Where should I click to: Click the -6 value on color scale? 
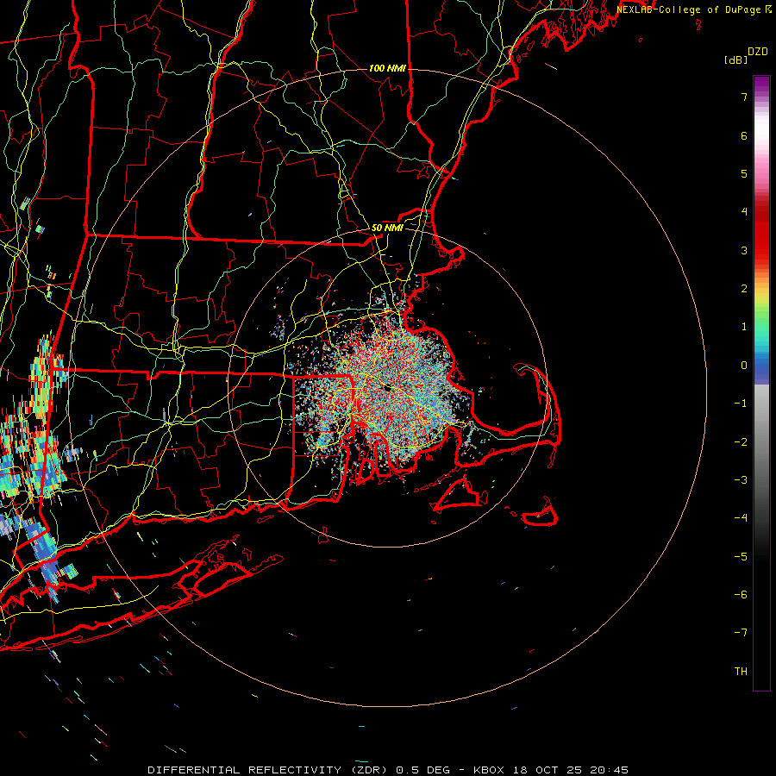(741, 595)
